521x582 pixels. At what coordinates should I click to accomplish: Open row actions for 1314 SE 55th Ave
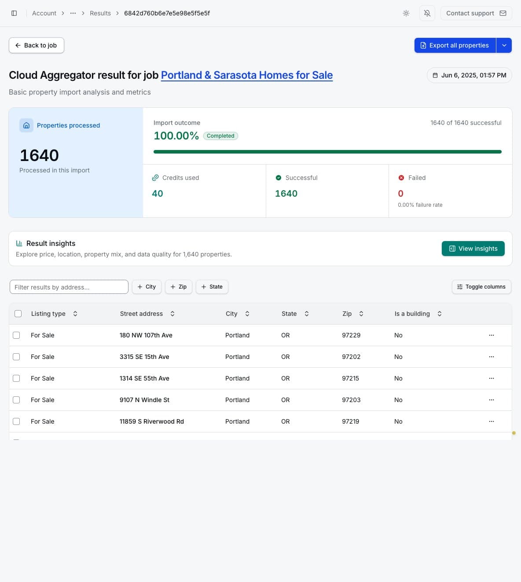click(492, 378)
